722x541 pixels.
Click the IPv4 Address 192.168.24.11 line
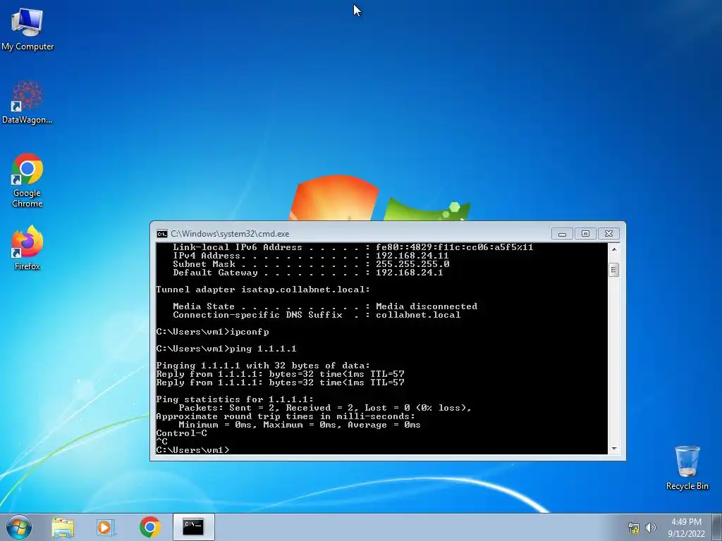[x=310, y=256]
